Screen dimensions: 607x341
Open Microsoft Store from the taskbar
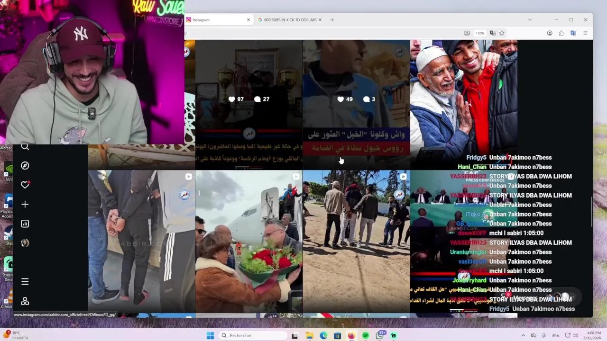(x=337, y=335)
